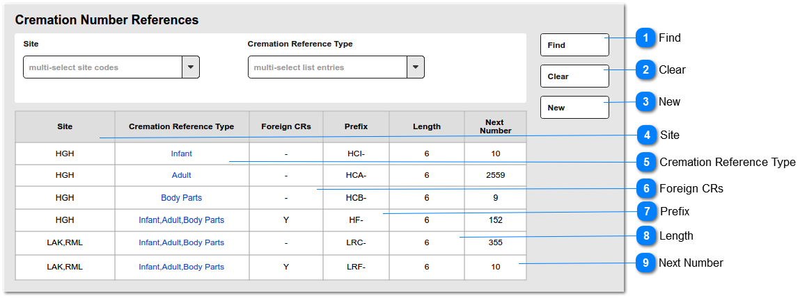The image size is (807, 298).
Task: Focus the multi-select site codes field
Action: coord(103,67)
